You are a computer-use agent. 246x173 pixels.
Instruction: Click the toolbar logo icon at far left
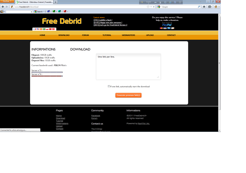tap(2, 11)
